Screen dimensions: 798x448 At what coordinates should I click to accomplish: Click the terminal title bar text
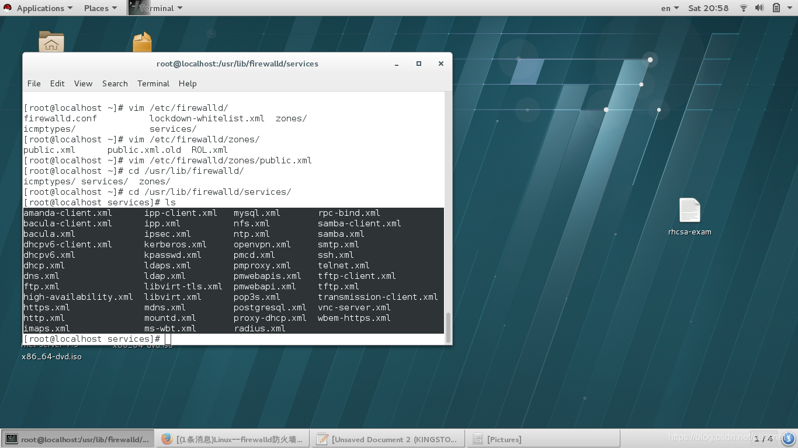pyautogui.click(x=237, y=64)
